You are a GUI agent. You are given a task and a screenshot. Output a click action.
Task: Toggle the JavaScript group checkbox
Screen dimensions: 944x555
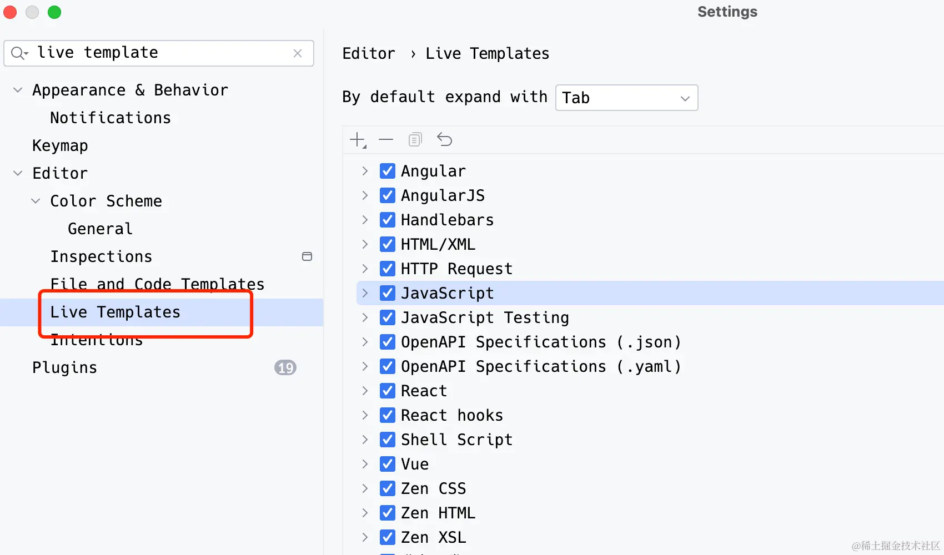388,293
